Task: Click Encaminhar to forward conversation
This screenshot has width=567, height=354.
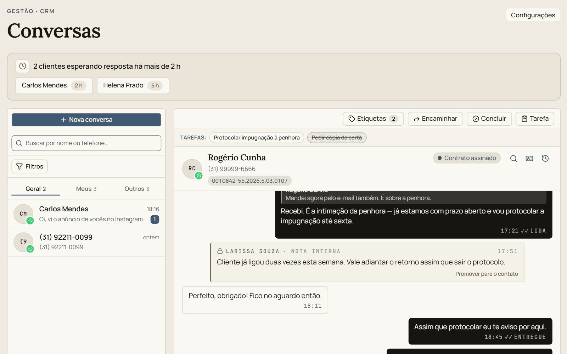Action: click(x=435, y=119)
